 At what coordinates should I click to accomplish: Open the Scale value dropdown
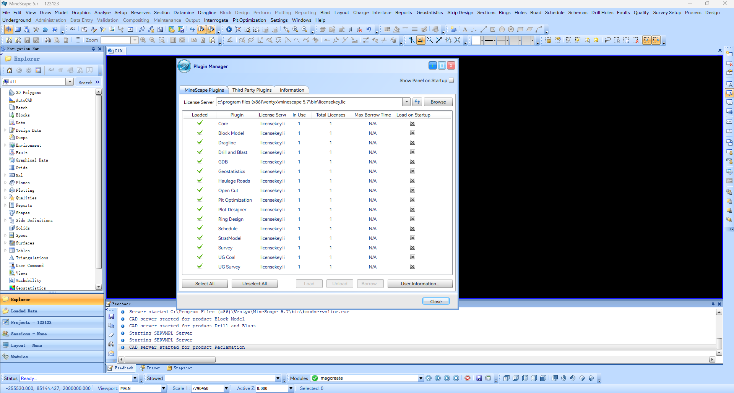click(226, 388)
